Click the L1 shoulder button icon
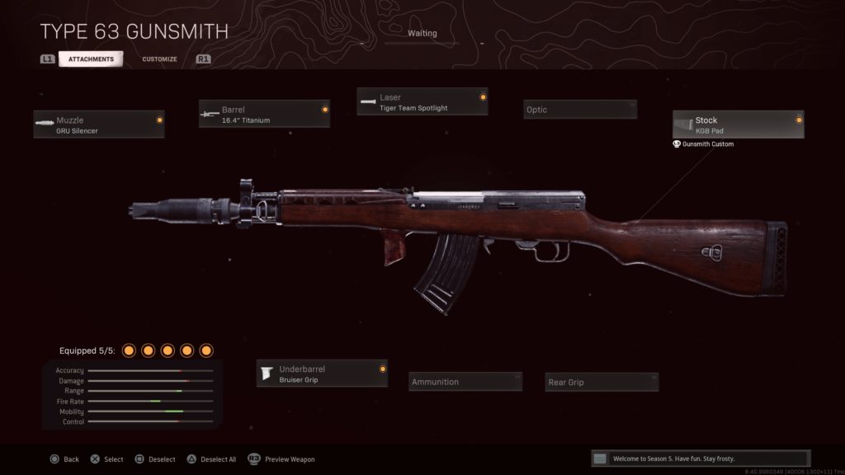This screenshot has width=845, height=475. [47, 59]
